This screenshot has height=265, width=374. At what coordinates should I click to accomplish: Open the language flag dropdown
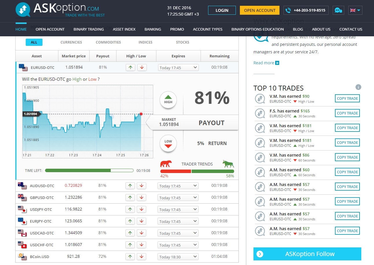[x=355, y=10]
